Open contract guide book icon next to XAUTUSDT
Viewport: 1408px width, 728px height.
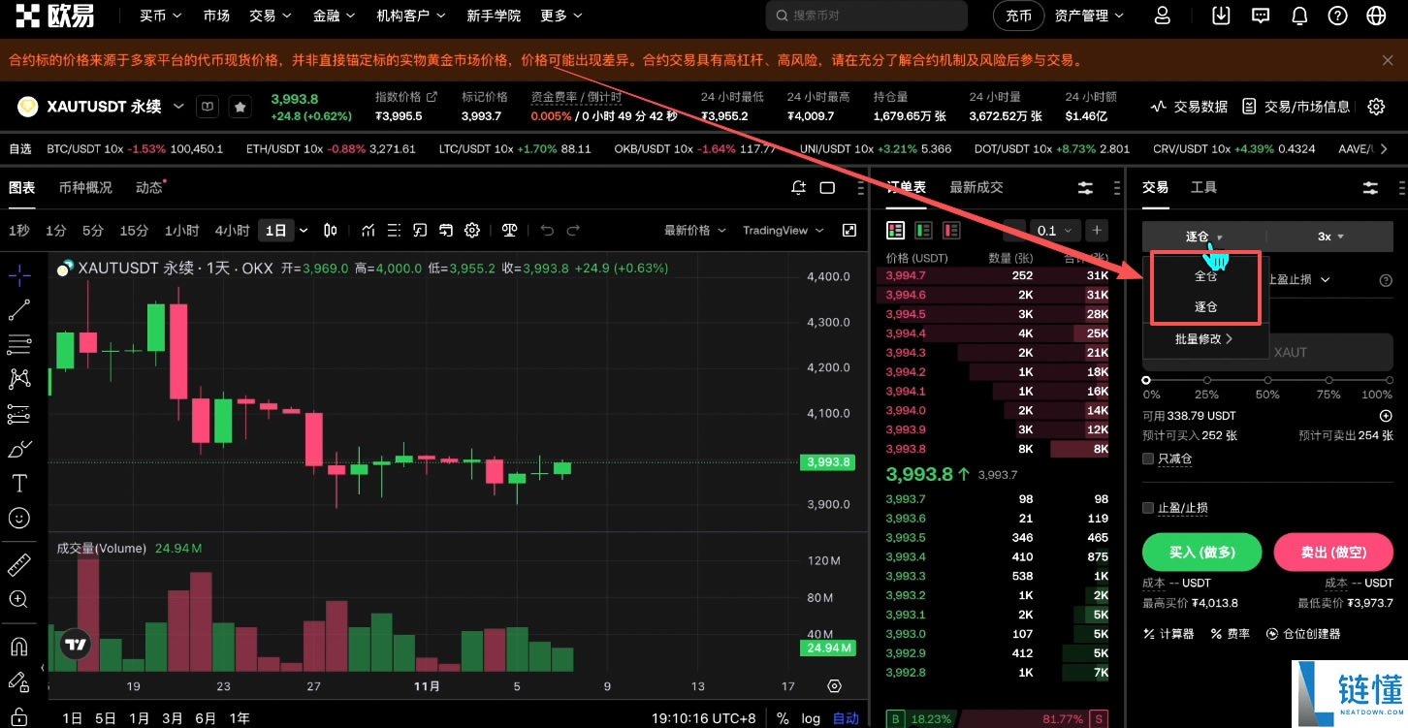[207, 107]
